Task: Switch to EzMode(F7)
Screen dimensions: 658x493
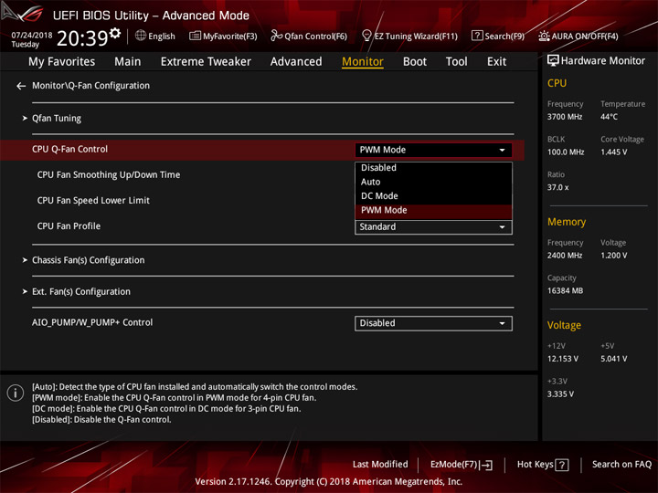Action: [462, 465]
